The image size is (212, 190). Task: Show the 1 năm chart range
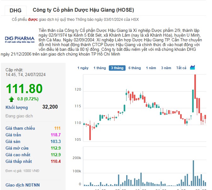[x=151, y=68]
